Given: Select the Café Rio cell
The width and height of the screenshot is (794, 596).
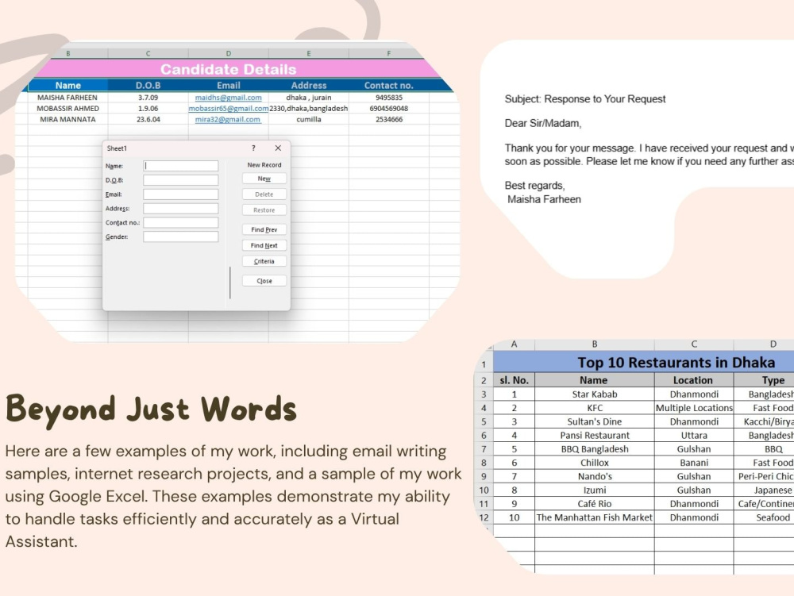Looking at the screenshot, I should click(x=595, y=504).
